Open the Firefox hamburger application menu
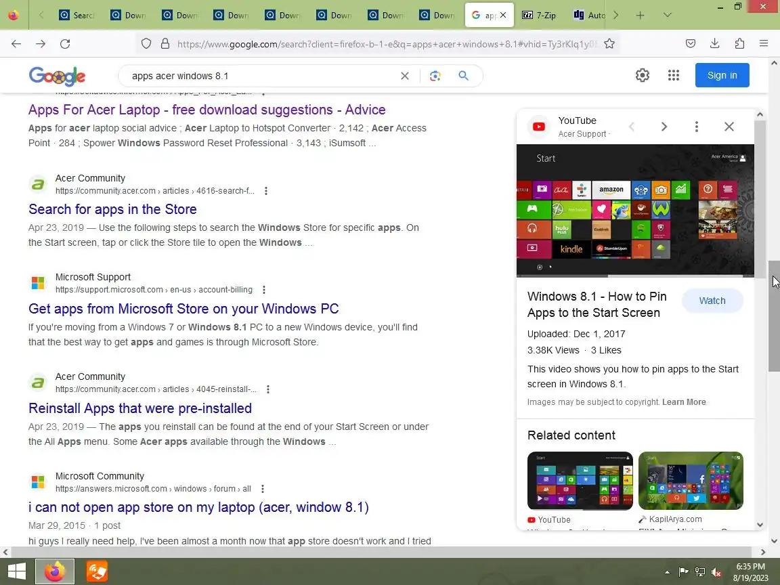Screen dimensions: 780x585 [764, 44]
